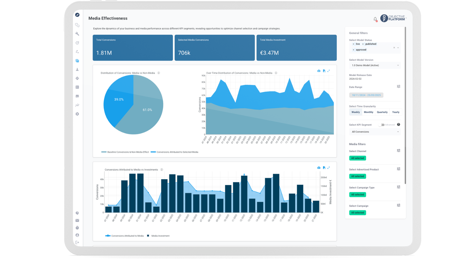
Task: Toggle the Advanced KPI Segment switch
Action: click(x=382, y=125)
